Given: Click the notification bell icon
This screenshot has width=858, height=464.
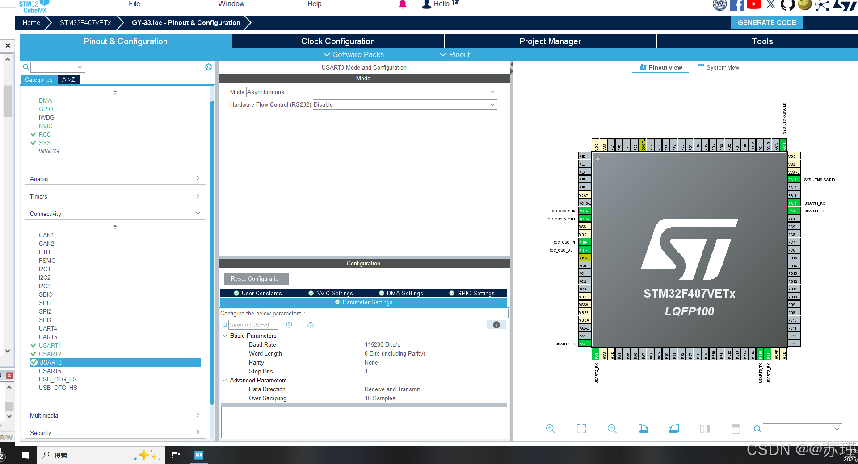Looking at the screenshot, I should click(x=403, y=4).
